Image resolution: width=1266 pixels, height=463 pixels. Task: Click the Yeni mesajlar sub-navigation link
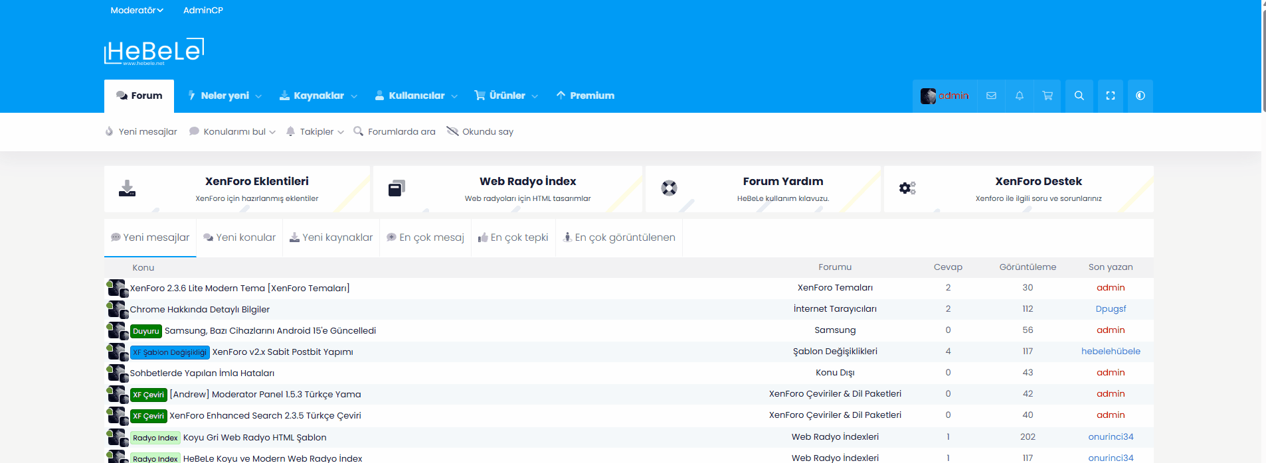coord(148,132)
